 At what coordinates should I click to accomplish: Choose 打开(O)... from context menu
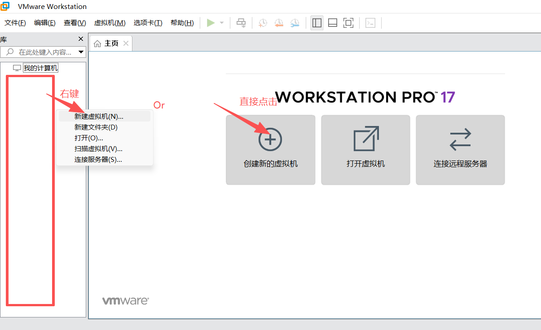[105, 138]
